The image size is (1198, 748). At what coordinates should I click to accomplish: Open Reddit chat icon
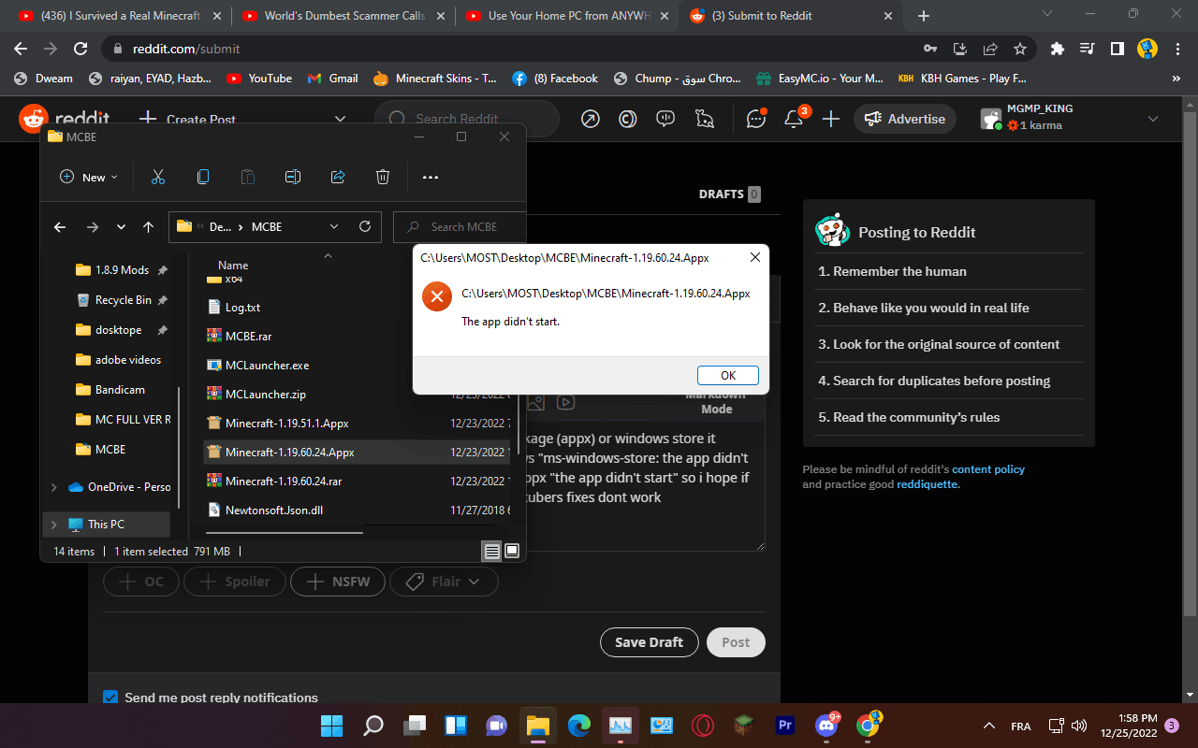click(756, 119)
